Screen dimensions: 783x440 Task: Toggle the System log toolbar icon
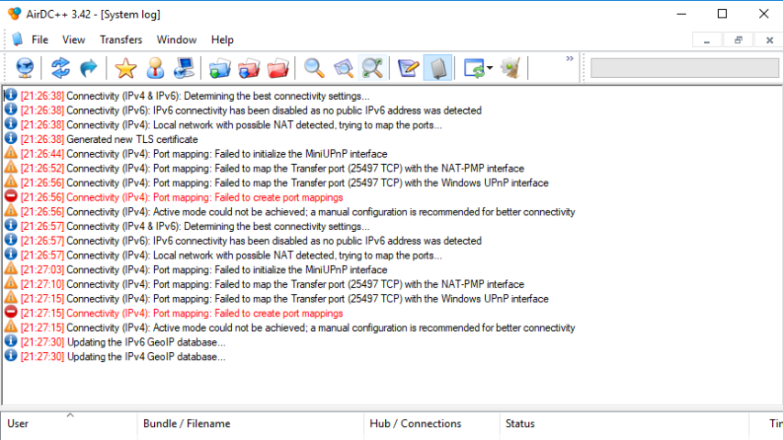pyautogui.click(x=437, y=68)
